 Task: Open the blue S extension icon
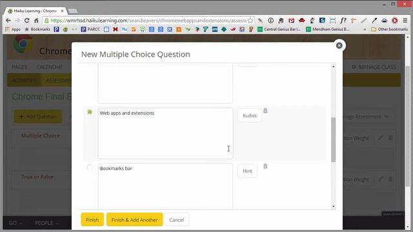(322, 20)
